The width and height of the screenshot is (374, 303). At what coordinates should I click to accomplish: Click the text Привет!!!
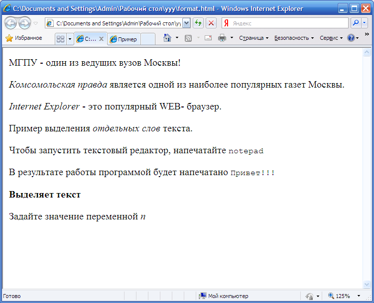252,173
